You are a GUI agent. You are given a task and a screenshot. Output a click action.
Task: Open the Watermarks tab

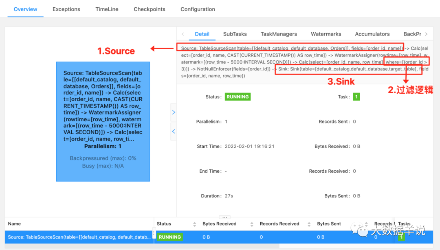(x=326, y=34)
